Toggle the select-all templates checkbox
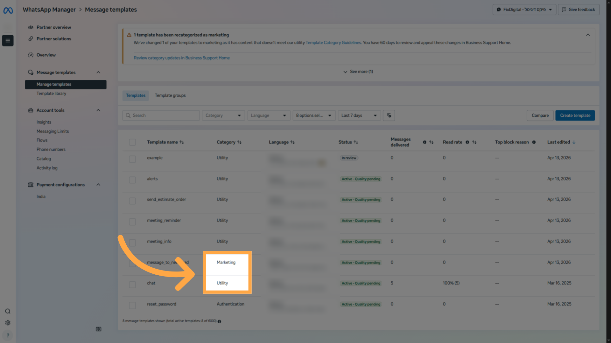The image size is (611, 343). 132,142
